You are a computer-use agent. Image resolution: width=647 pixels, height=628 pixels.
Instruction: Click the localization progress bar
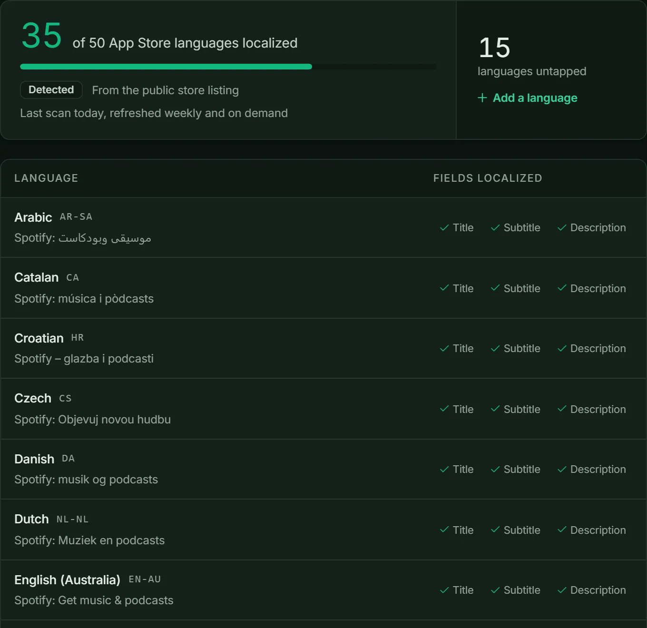[x=228, y=67]
